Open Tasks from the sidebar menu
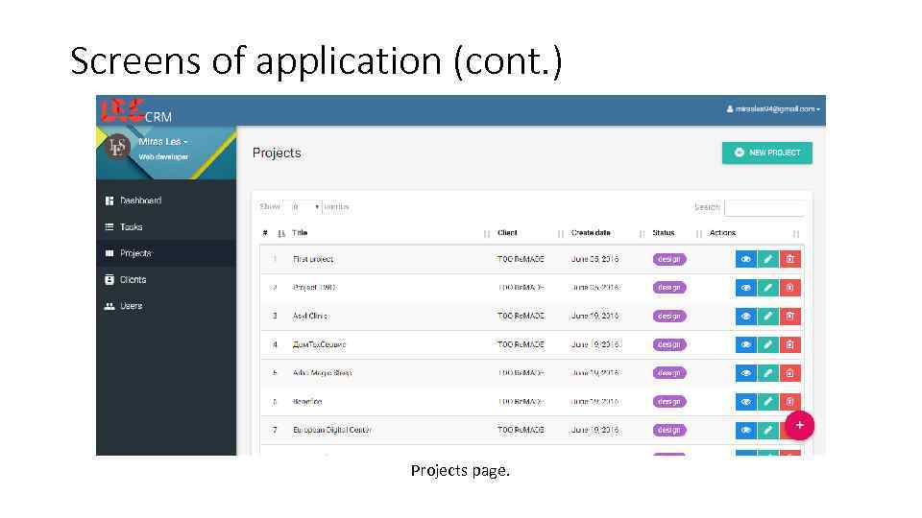This screenshot has height=518, width=922. point(131,227)
